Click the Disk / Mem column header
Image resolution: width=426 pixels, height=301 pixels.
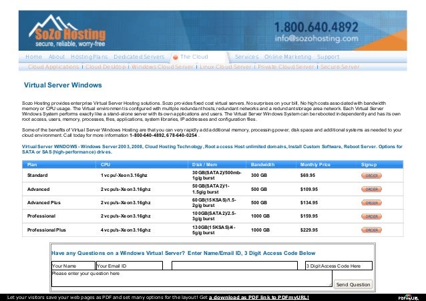click(x=204, y=165)
